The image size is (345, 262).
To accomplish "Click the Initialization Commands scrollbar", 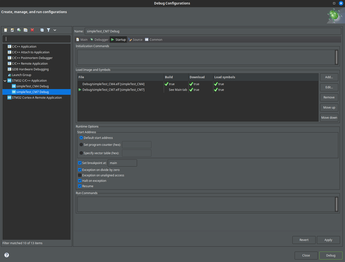I will coord(336,57).
